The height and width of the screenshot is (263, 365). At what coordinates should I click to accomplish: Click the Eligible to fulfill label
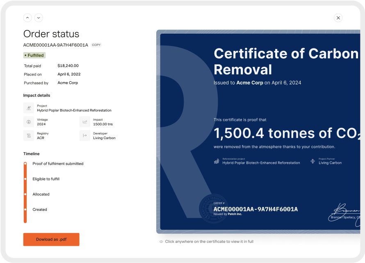(46, 179)
